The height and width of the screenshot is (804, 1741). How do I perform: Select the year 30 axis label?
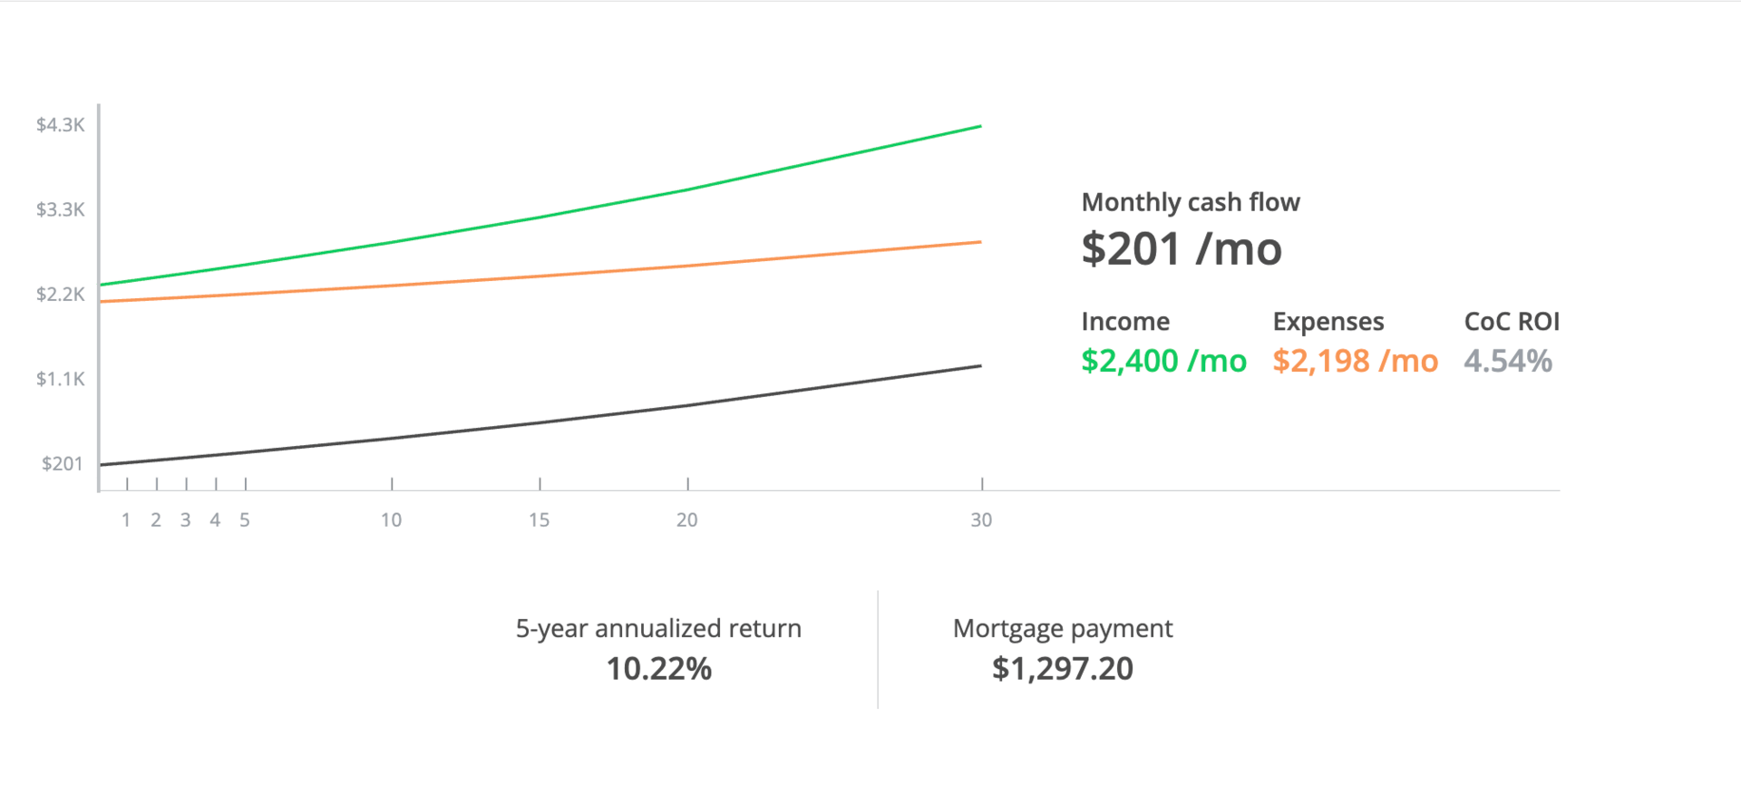point(981,520)
